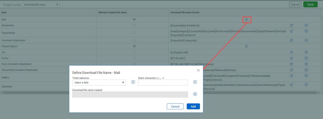Image resolution: width=323 pixels, height=119 pixels.
Task: Add static characters using plus icon
Action: (195, 82)
